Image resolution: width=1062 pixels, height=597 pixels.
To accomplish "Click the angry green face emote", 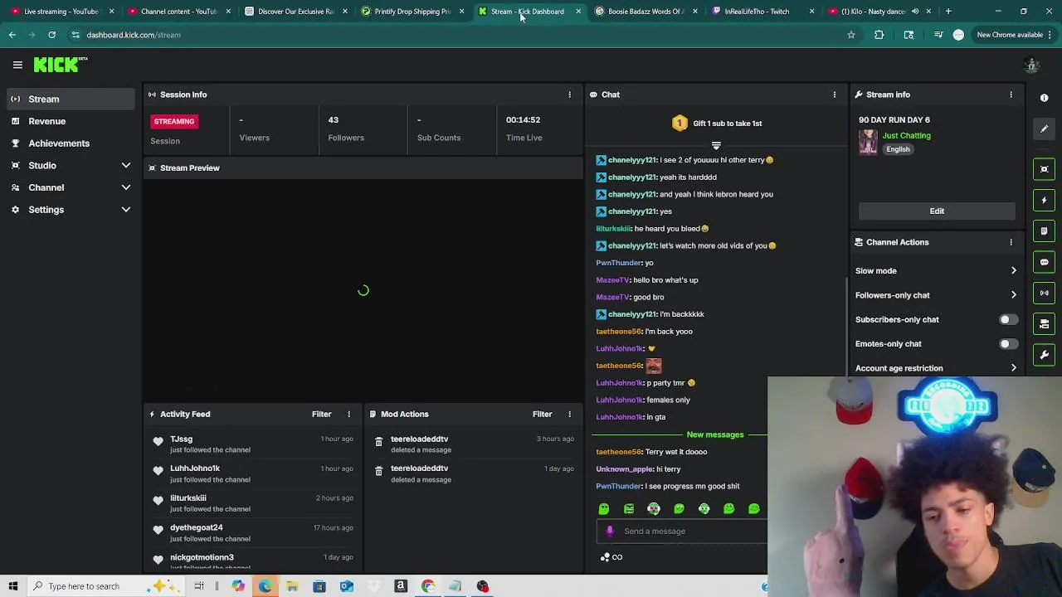I will 629,509.
